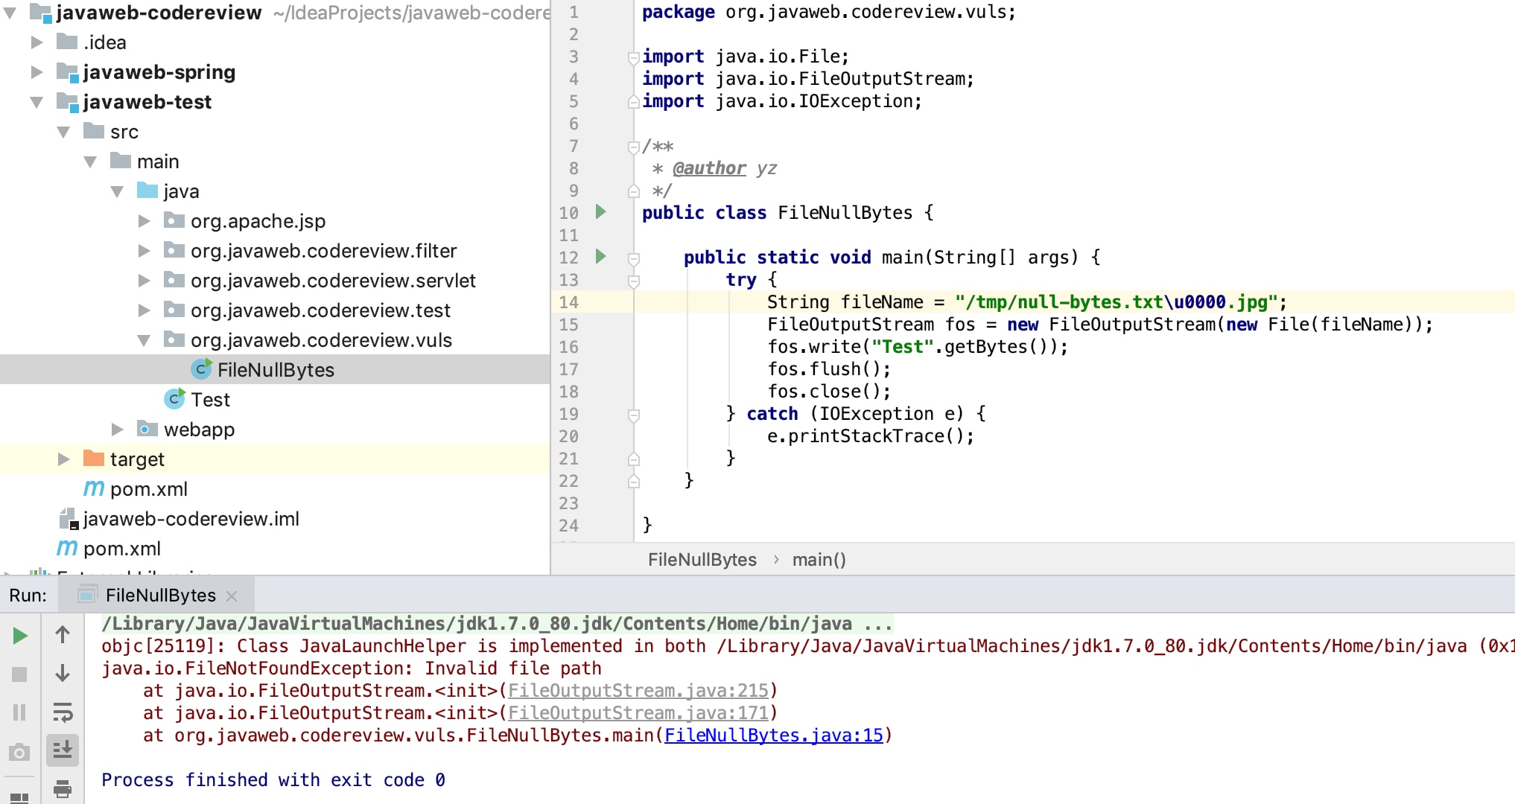Click the down arrow stack trace icon

pos(63,674)
